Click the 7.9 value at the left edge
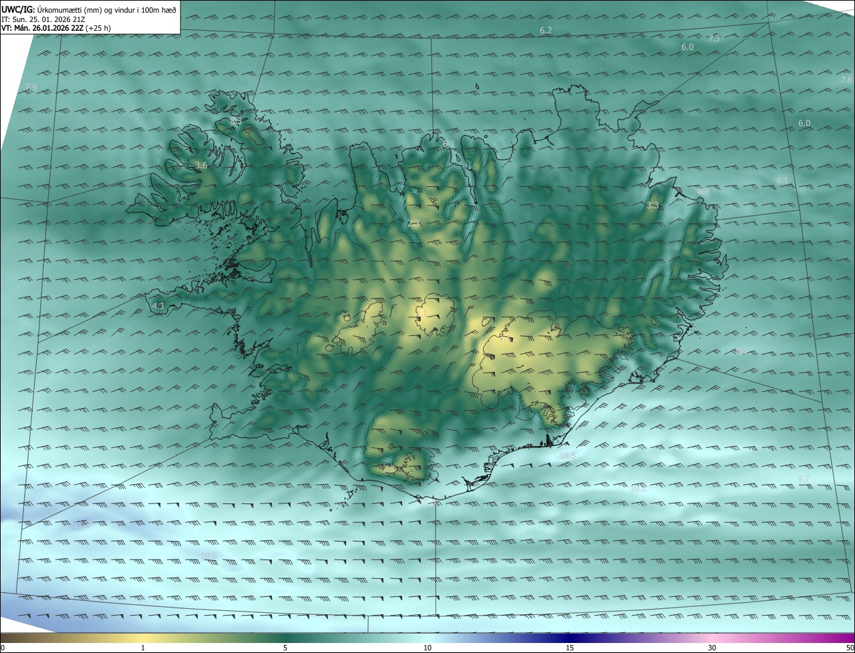 (31, 87)
